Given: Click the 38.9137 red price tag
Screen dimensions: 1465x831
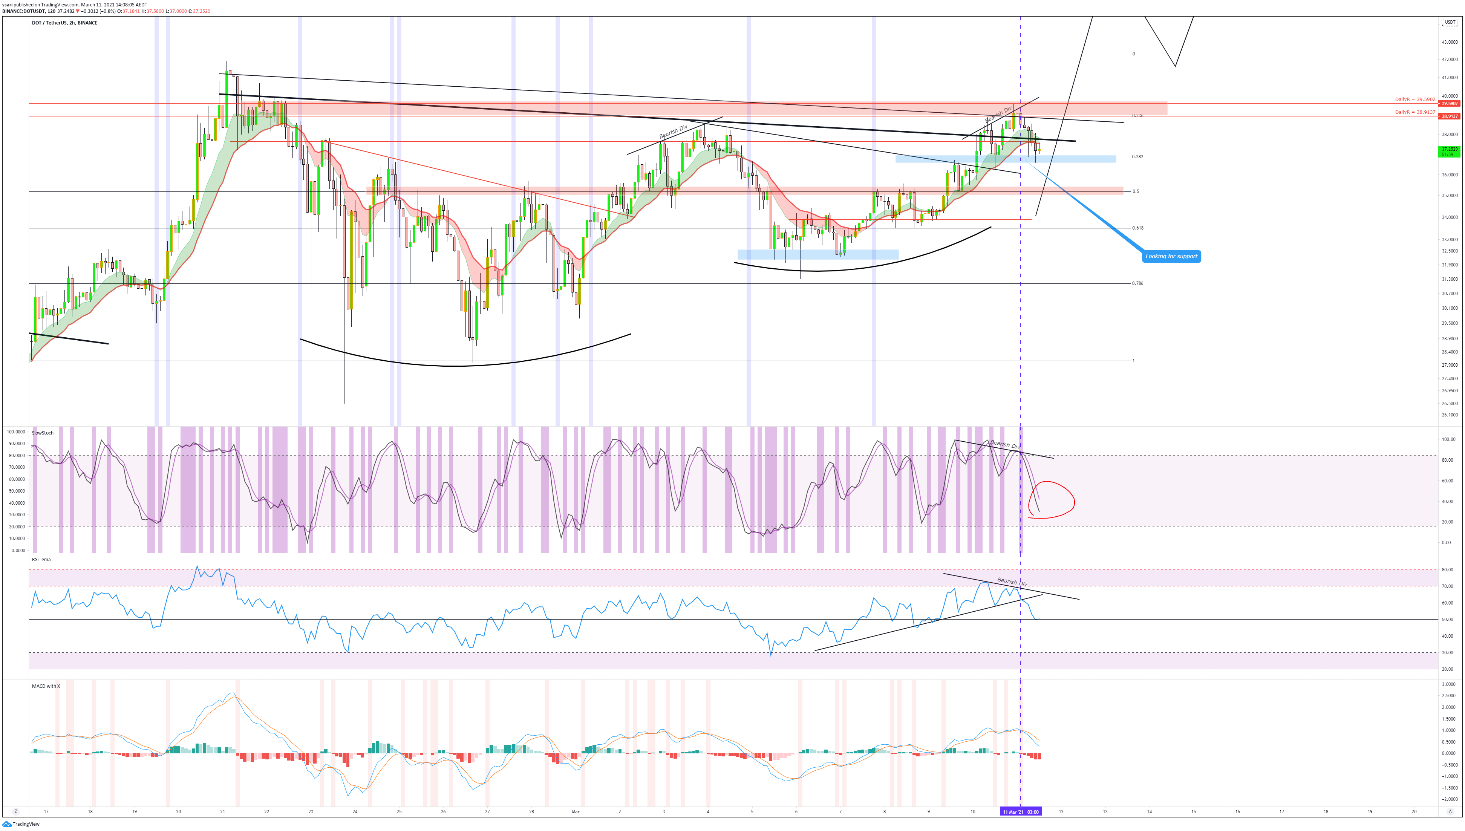Looking at the screenshot, I should tap(1450, 116).
